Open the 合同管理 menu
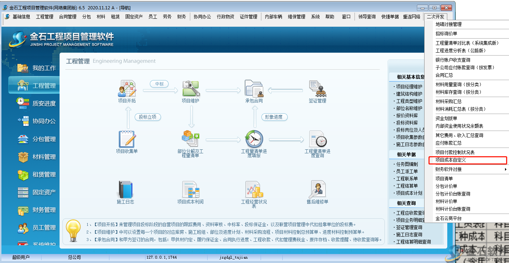 click(x=68, y=17)
